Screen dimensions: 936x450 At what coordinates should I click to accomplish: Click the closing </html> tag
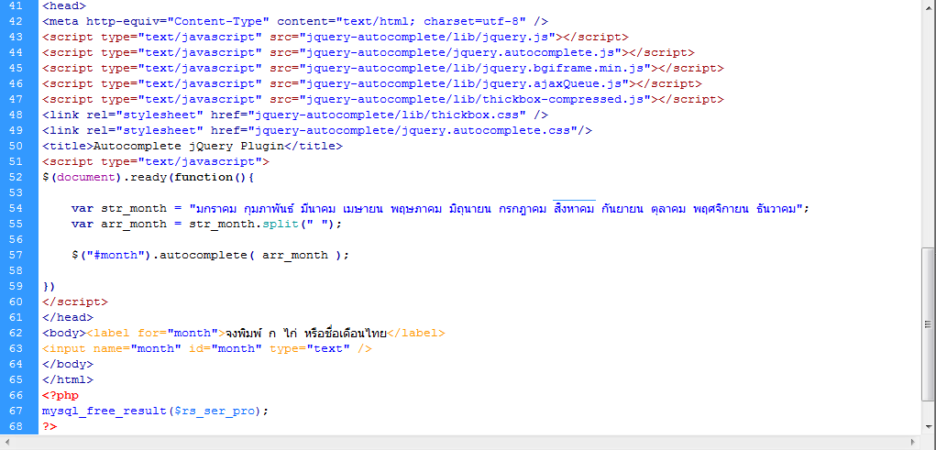[x=68, y=379]
